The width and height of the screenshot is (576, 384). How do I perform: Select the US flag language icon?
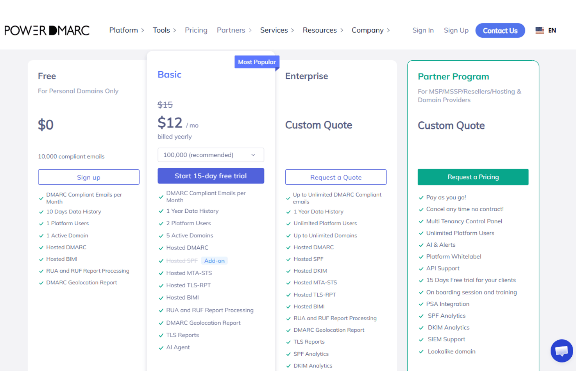pyautogui.click(x=539, y=30)
